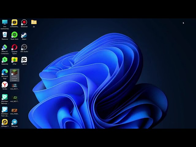Viewport: 196px width, 147px height.
Task: Select the Steam desktop shortcut
Action: pos(24,36)
